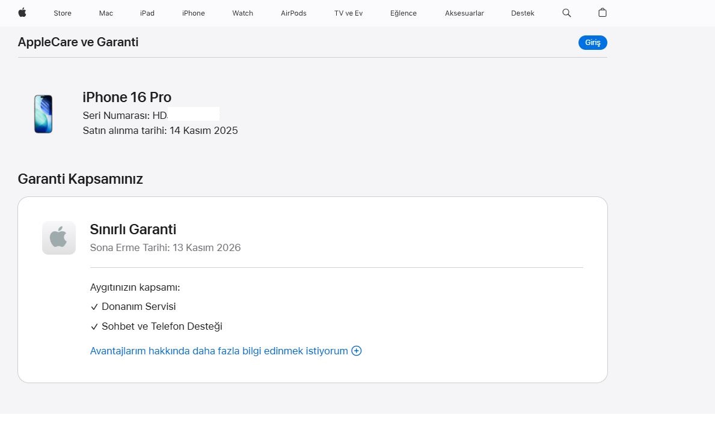Click 'Avantajlarım hakkında daha fazla bilgi' link
This screenshot has width=715, height=421.
point(219,351)
